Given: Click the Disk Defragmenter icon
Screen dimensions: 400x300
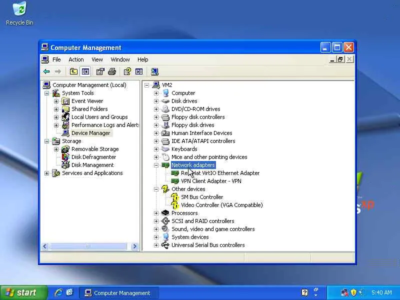Looking at the screenshot, I should tap(65, 157).
